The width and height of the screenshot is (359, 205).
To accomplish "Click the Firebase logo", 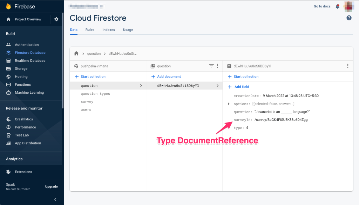I will (x=8, y=6).
